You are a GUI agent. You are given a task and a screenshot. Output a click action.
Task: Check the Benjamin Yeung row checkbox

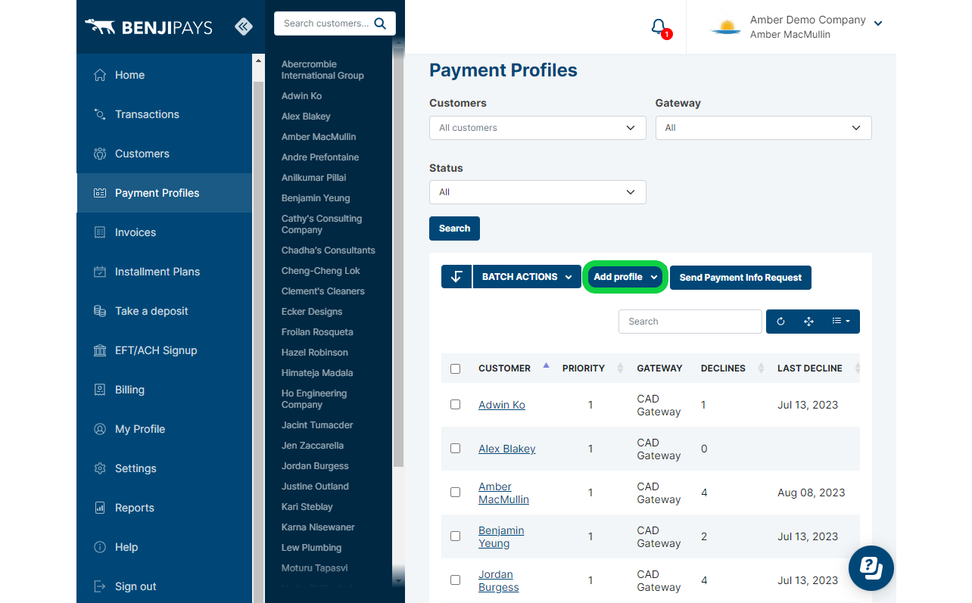click(455, 536)
